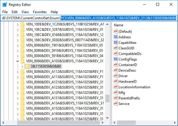Expand VEN_8086&DEV_5910 key chevron
This screenshot has width=178, height=126.
coord(17,51)
